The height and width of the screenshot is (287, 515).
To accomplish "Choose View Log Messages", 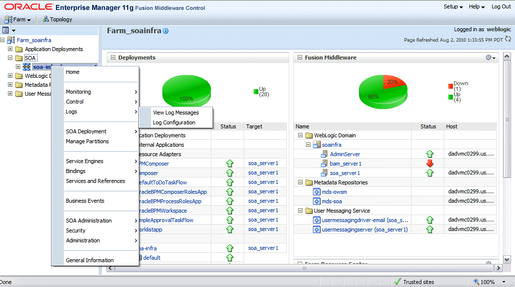I will tap(176, 113).
